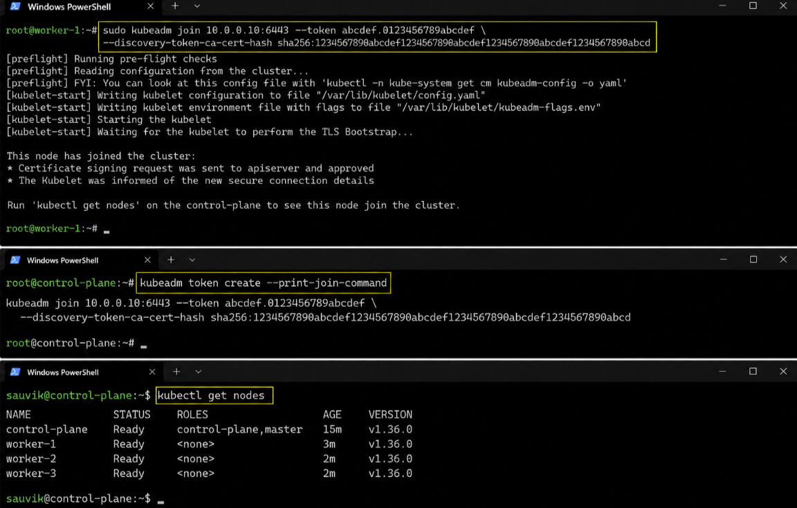Close the top window's PowerShell tab
This screenshot has height=508, width=797.
coord(150,6)
